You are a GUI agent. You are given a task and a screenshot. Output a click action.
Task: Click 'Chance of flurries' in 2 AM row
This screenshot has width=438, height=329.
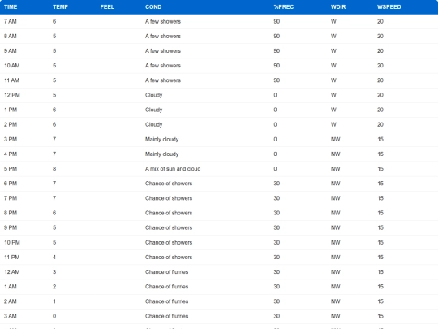[x=167, y=301]
